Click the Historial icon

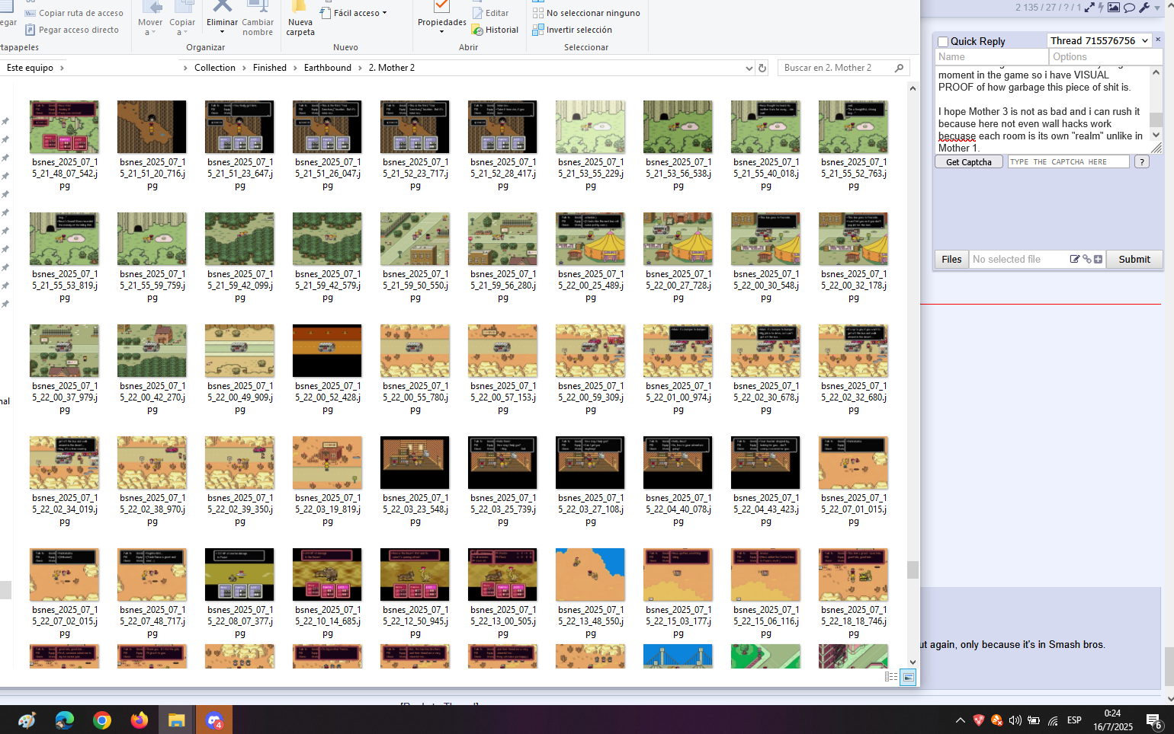click(477, 30)
